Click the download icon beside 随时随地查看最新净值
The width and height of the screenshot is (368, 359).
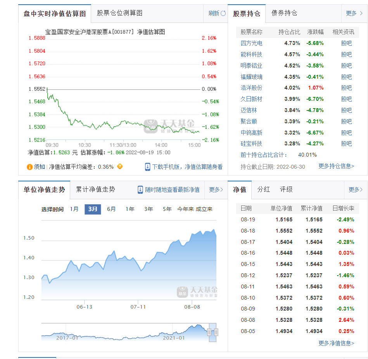click(140, 190)
